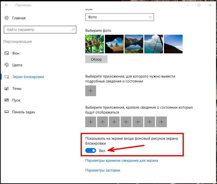Click the search magnifier icon

coord(73,30)
